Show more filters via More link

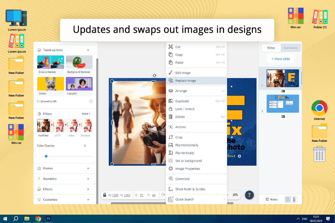coord(86,114)
